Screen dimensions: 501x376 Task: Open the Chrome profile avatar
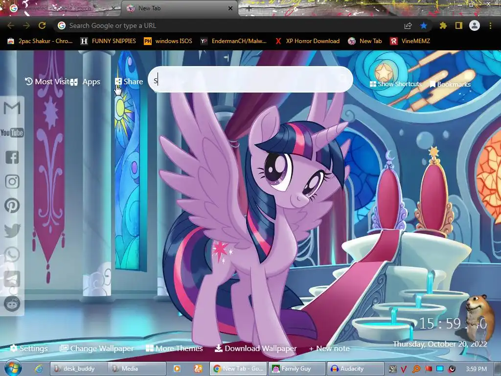[475, 25]
